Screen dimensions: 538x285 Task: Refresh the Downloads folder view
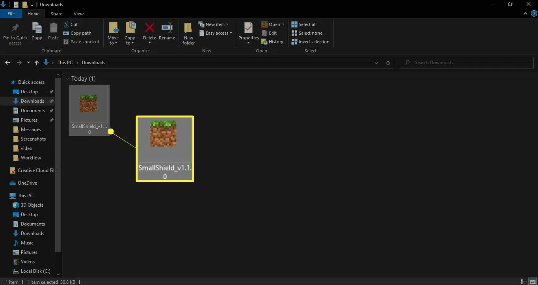388,63
